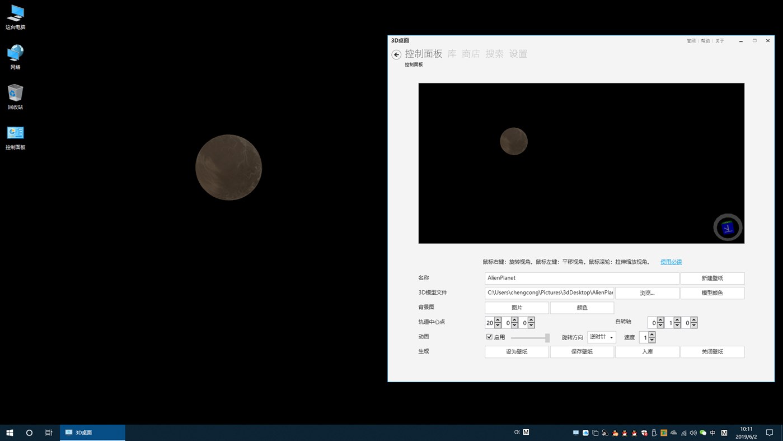
Task: Increment the first 轨道中心点 value
Action: click(x=499, y=319)
